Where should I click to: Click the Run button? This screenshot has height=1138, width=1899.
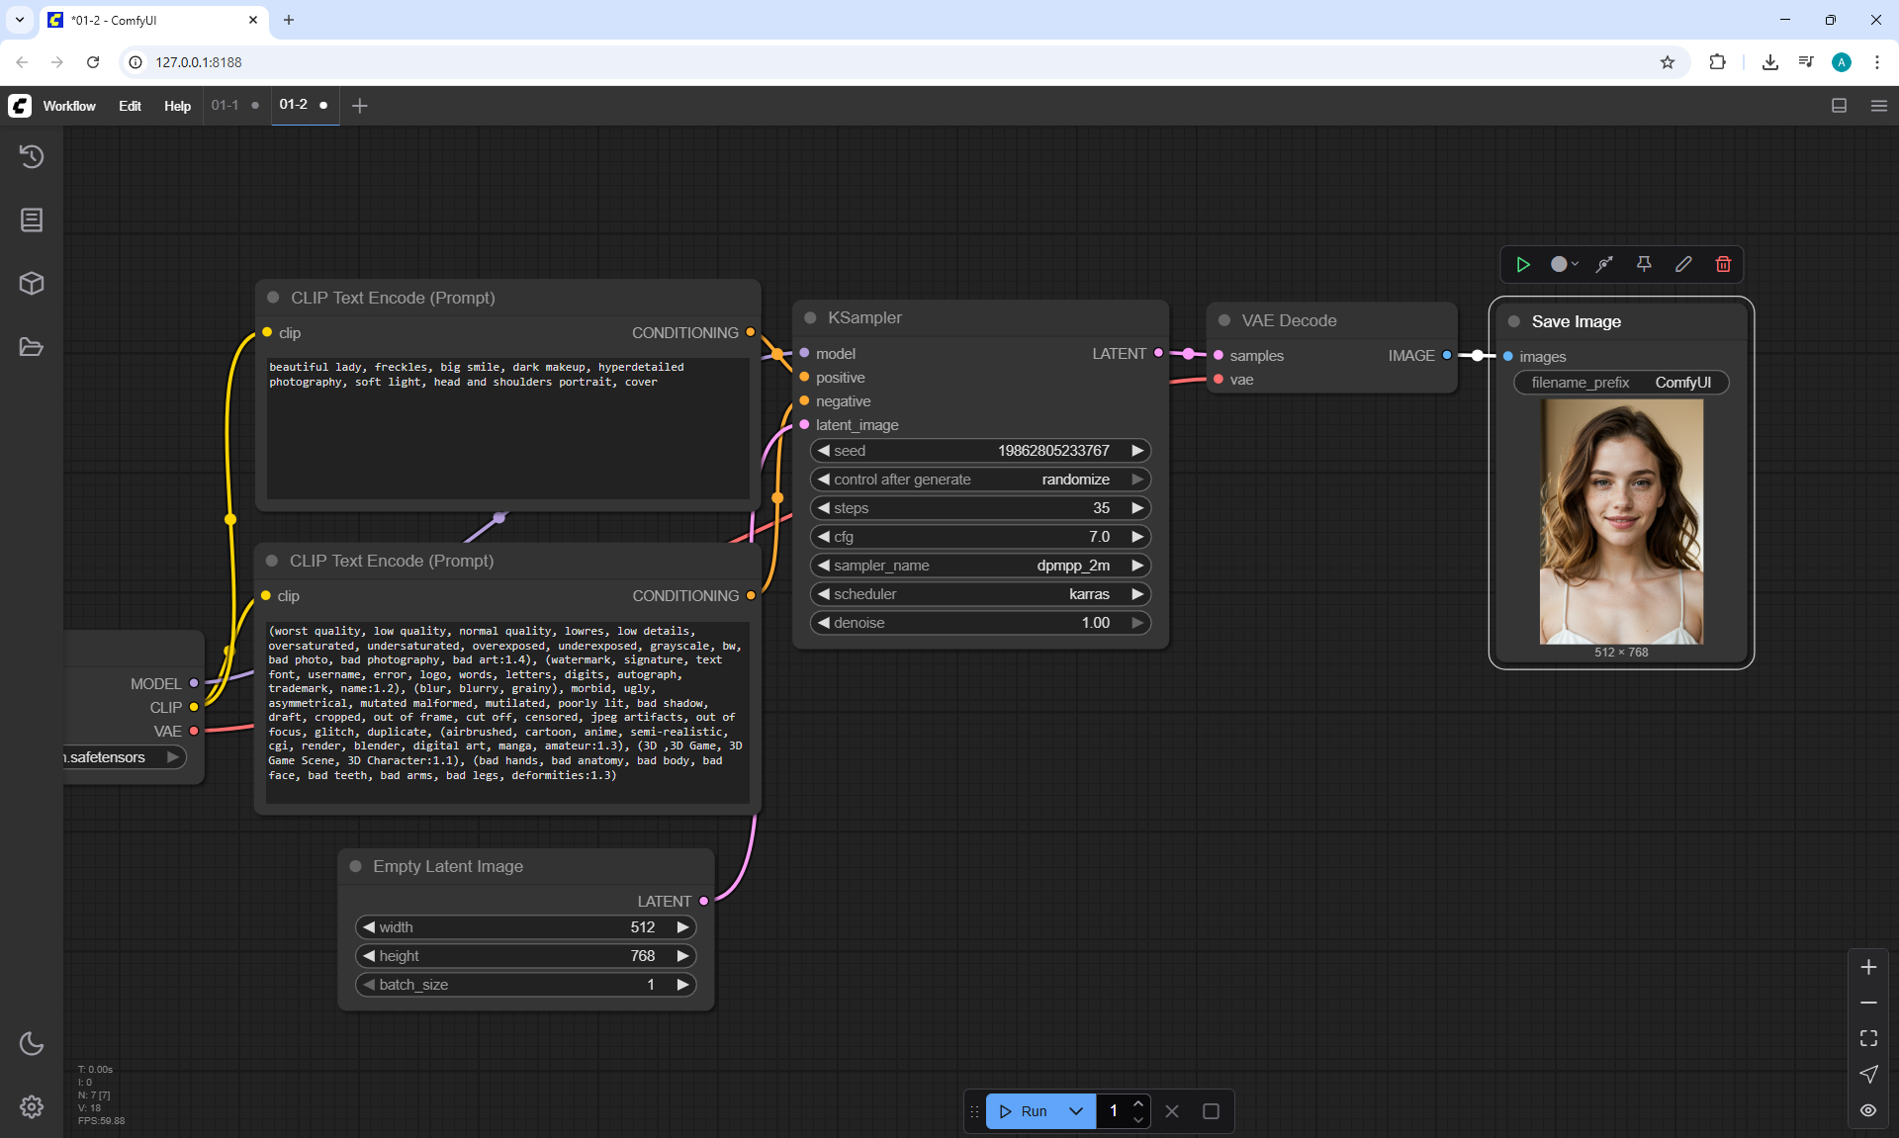(x=1025, y=1111)
